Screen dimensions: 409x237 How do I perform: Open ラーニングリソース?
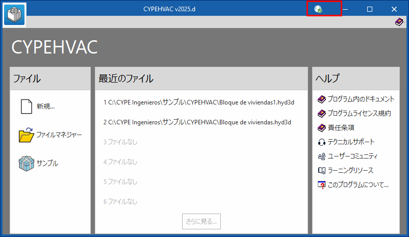coord(350,171)
